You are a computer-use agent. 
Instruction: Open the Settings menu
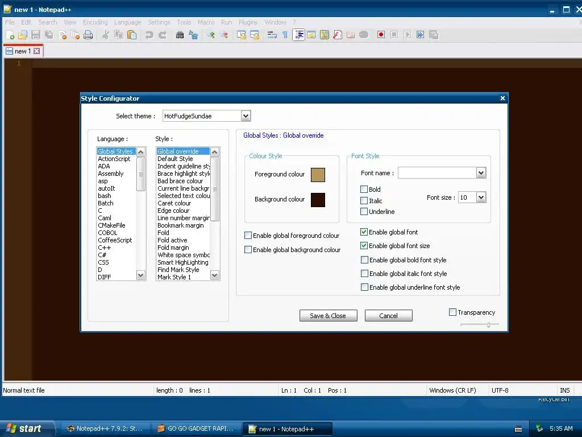(x=159, y=22)
